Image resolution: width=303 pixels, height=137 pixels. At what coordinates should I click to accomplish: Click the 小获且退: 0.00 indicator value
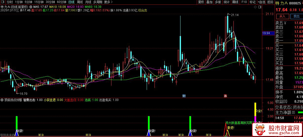[x=54, y=100]
